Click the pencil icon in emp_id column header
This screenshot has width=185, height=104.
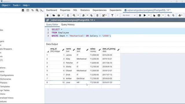[63, 50]
